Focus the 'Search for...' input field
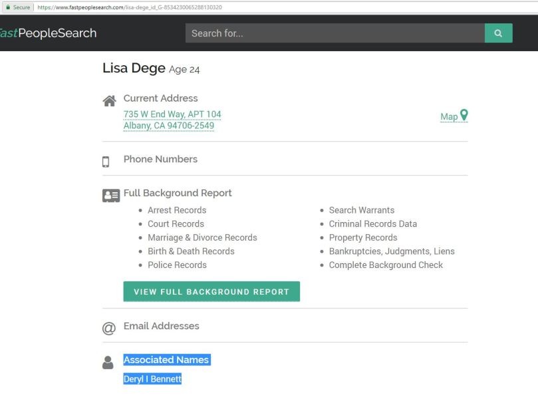Image resolution: width=538 pixels, height=397 pixels. coord(335,33)
